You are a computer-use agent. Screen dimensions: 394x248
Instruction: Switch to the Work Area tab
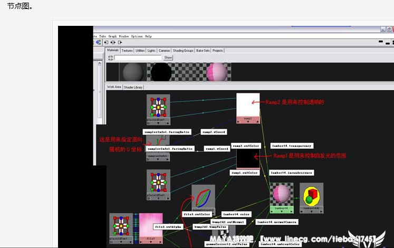coord(114,87)
